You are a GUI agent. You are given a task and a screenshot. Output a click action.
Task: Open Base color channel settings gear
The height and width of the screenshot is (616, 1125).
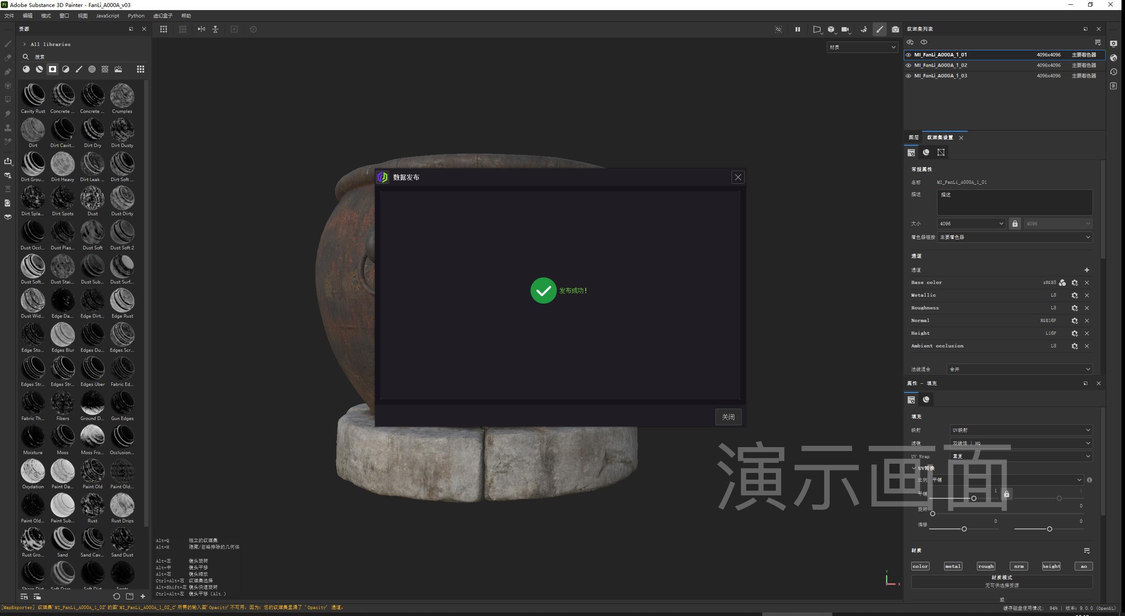click(x=1075, y=283)
